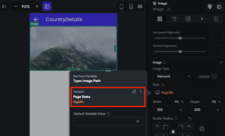Adjust the Vertical Alignment slider

click(180, 52)
